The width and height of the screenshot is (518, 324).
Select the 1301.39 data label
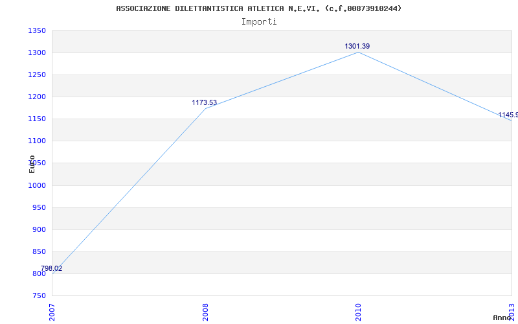point(357,46)
